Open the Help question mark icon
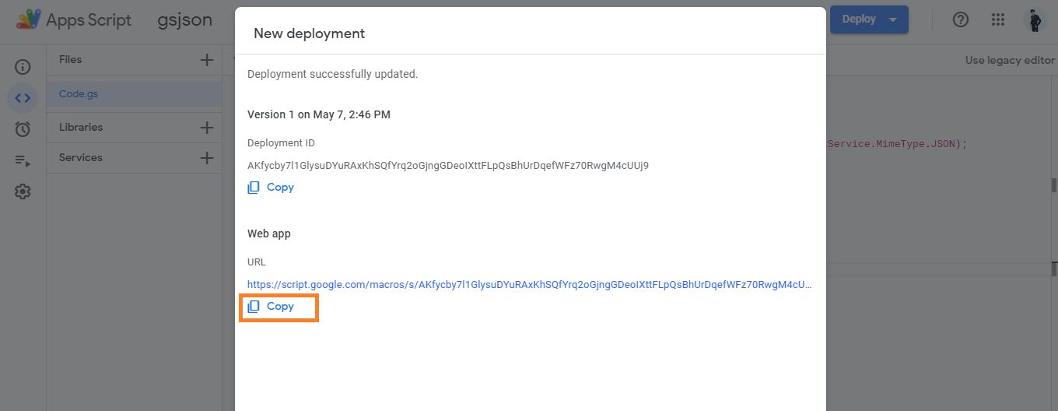The image size is (1058, 411). (x=961, y=19)
